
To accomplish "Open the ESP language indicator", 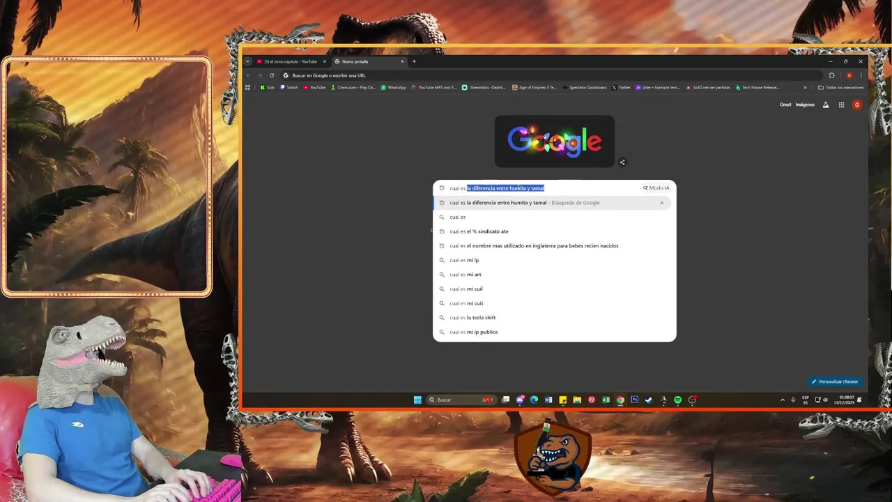I will (806, 400).
